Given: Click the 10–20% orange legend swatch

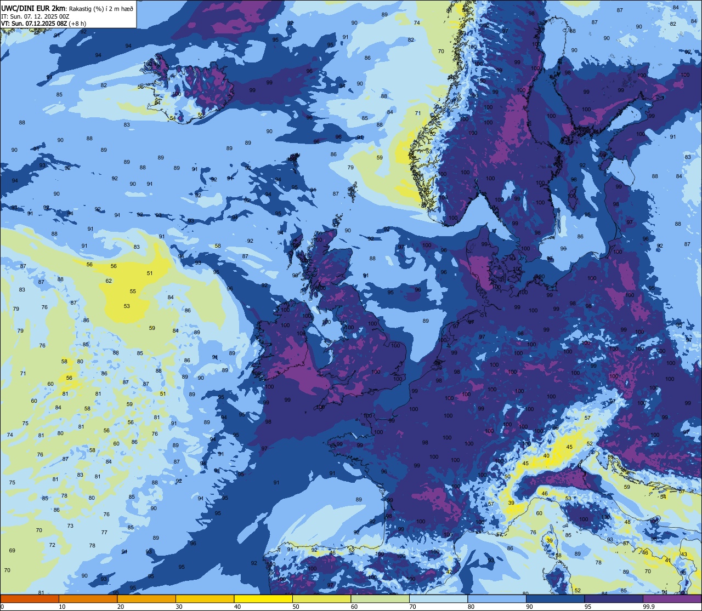Looking at the screenshot, I should [x=88, y=598].
